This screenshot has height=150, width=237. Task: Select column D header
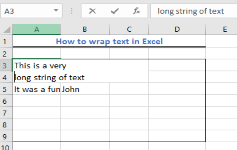[177, 29]
